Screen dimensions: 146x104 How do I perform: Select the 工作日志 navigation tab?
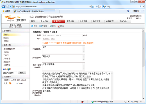(58, 21)
